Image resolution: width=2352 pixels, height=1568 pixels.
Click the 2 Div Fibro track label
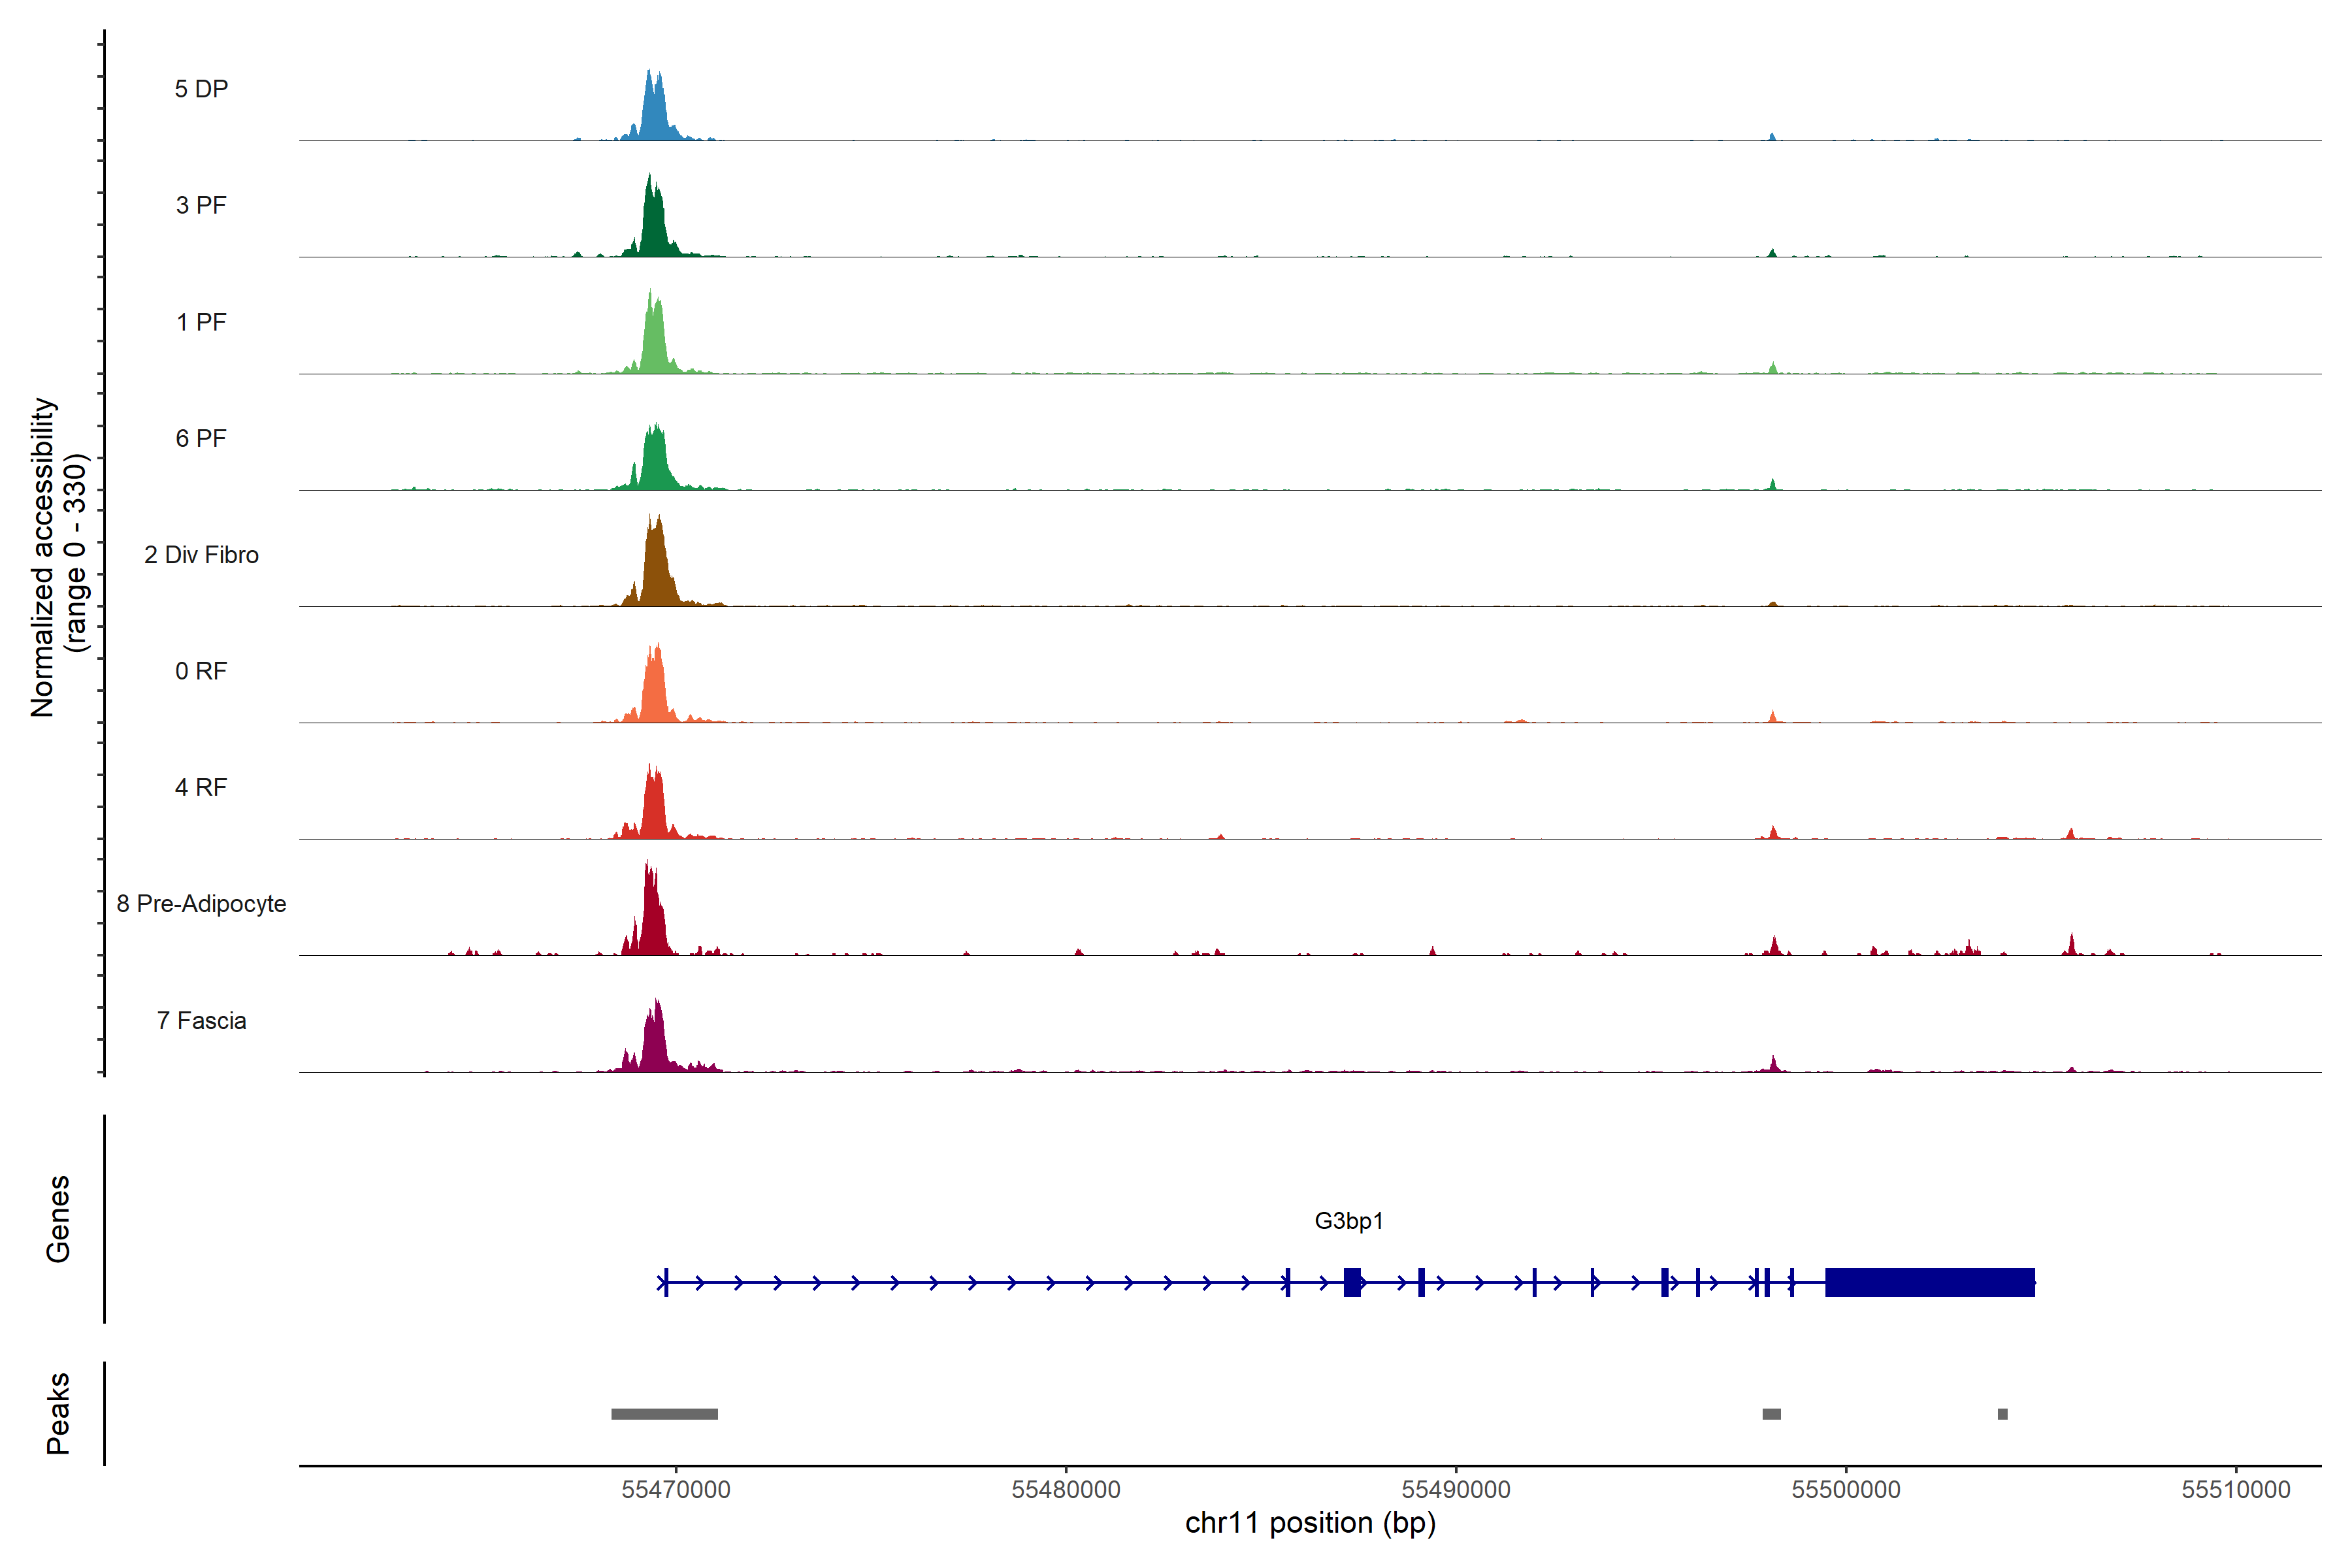point(201,555)
